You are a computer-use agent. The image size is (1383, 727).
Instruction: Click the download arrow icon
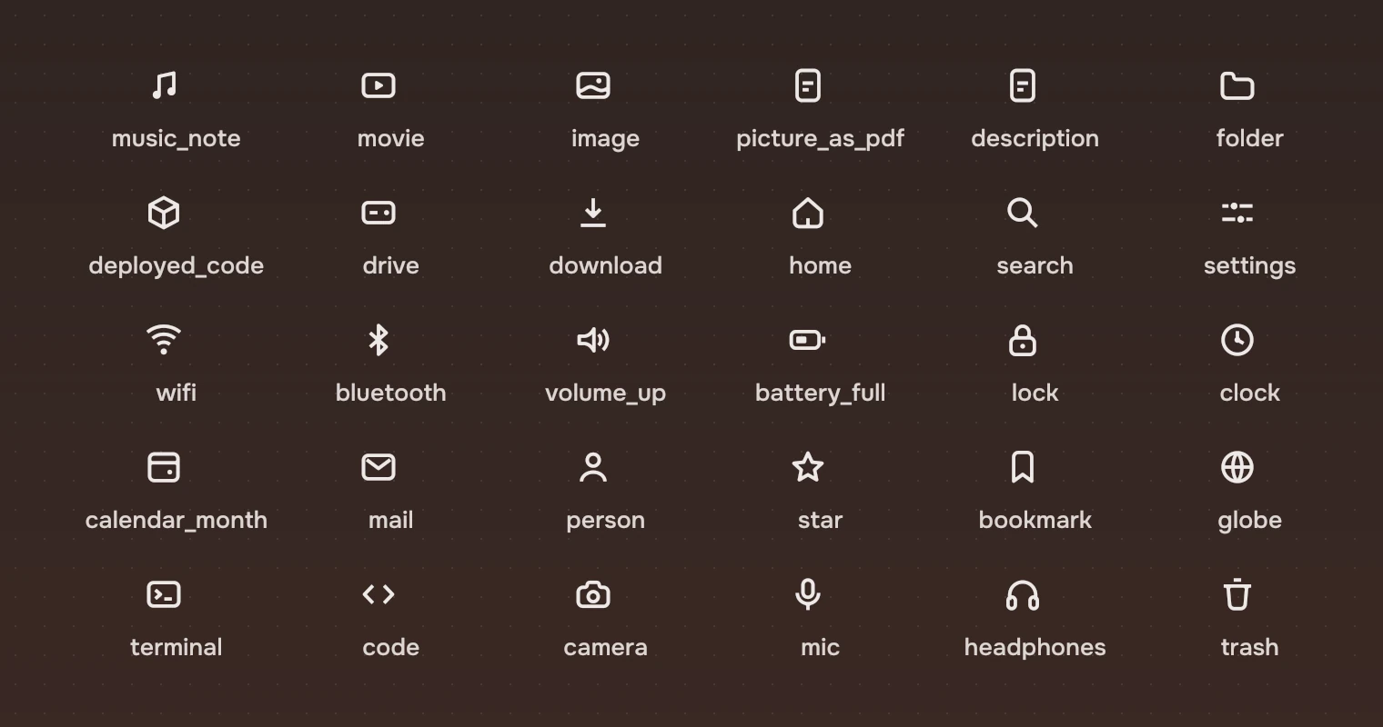[593, 213]
